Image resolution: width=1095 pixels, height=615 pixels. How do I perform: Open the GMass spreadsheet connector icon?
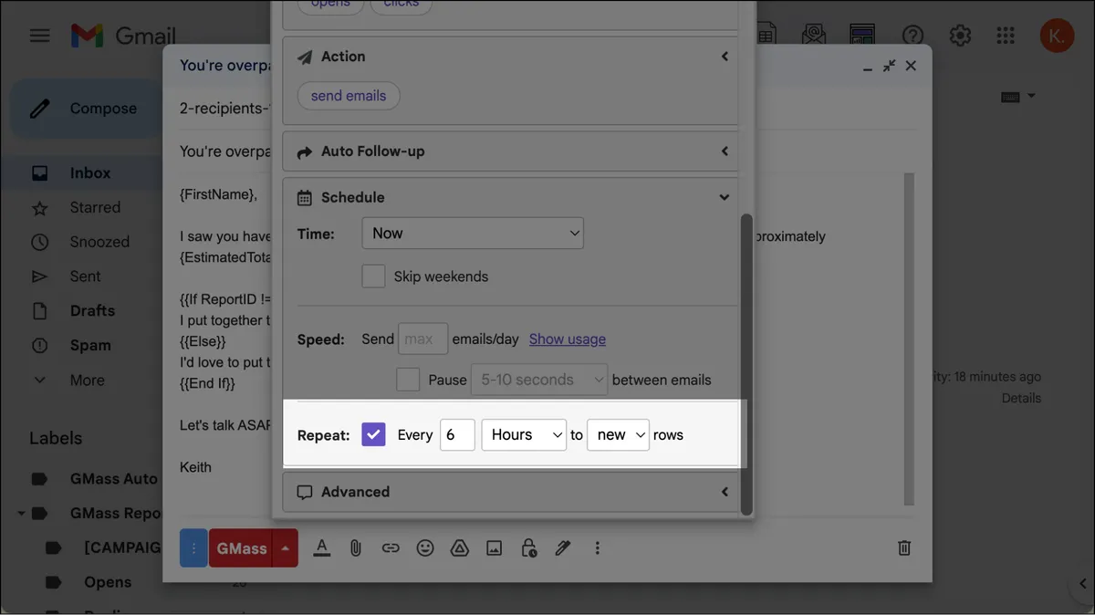tap(765, 35)
